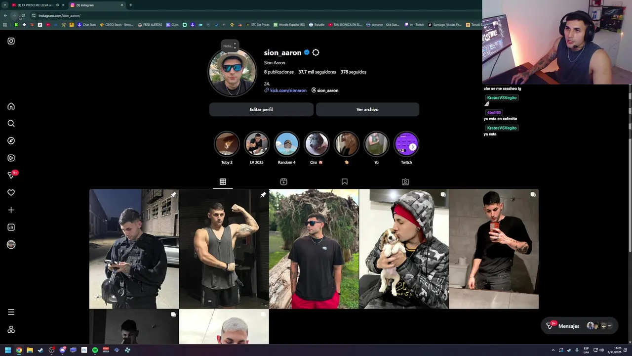Open the post of man kissing a puppy
This screenshot has height=356, width=632.
[x=403, y=249]
